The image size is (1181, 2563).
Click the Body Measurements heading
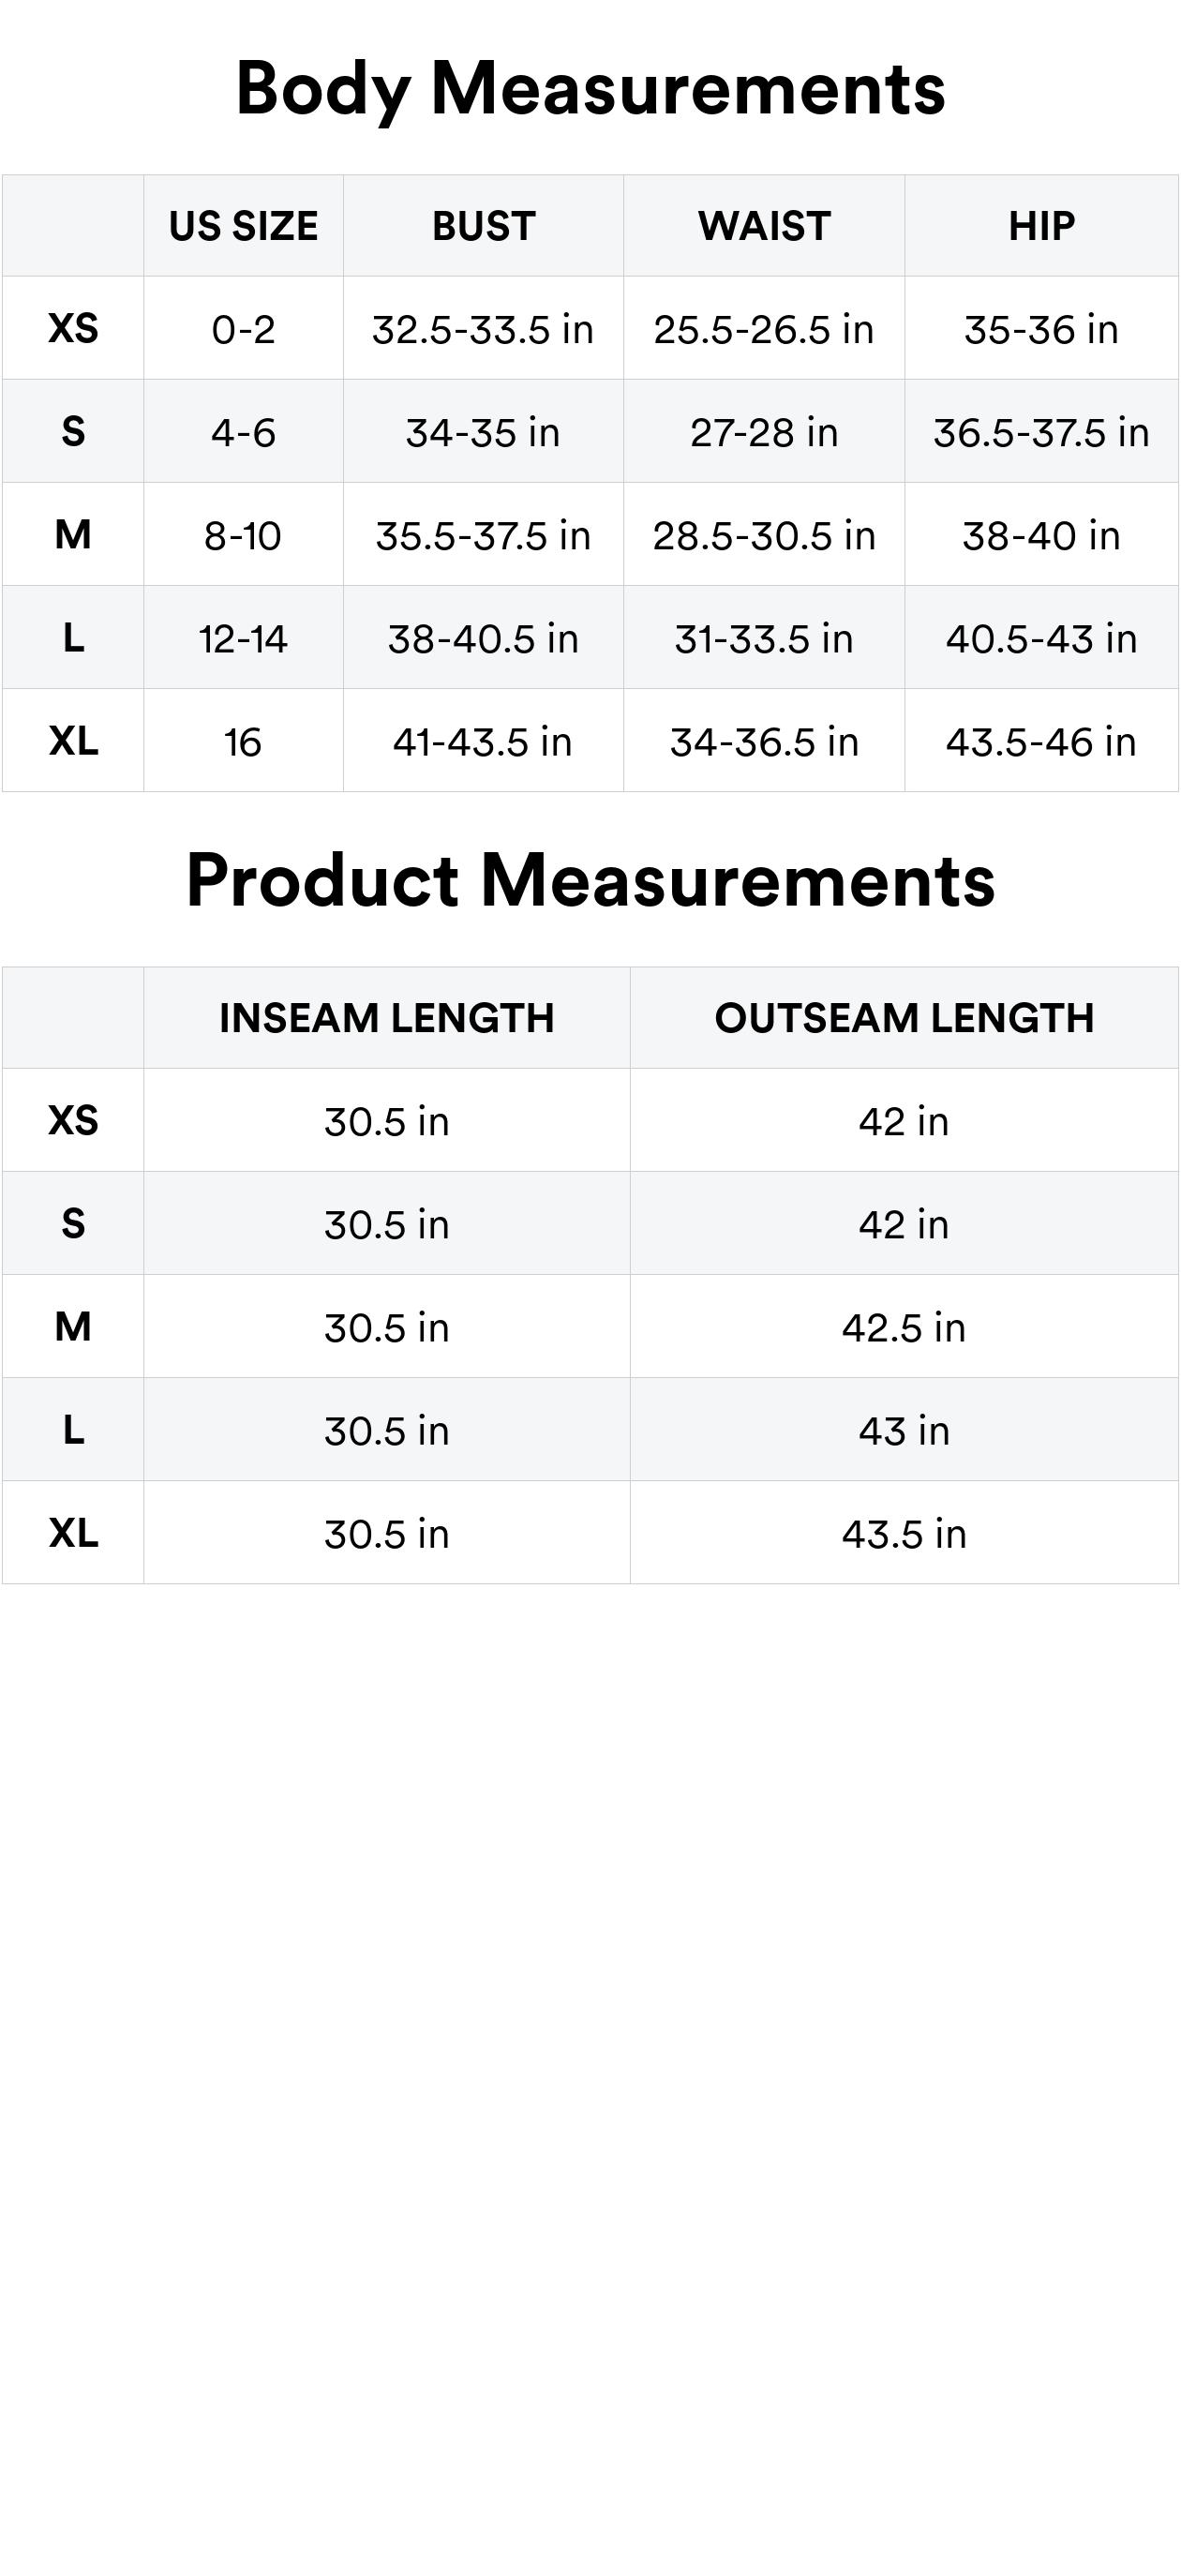(590, 88)
